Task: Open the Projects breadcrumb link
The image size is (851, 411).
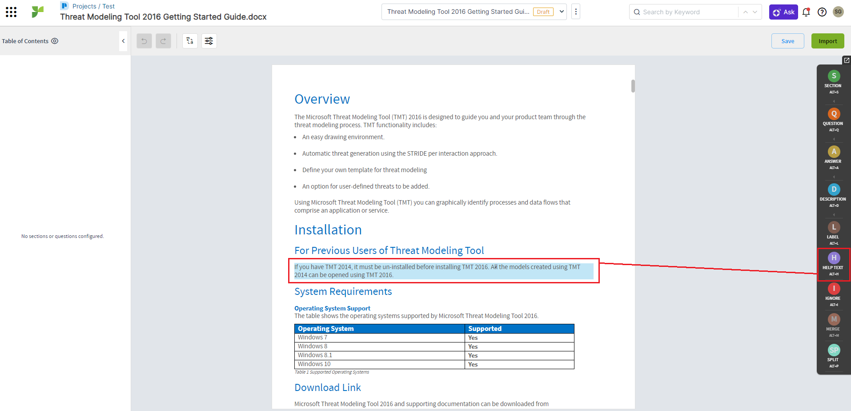Action: pos(84,6)
